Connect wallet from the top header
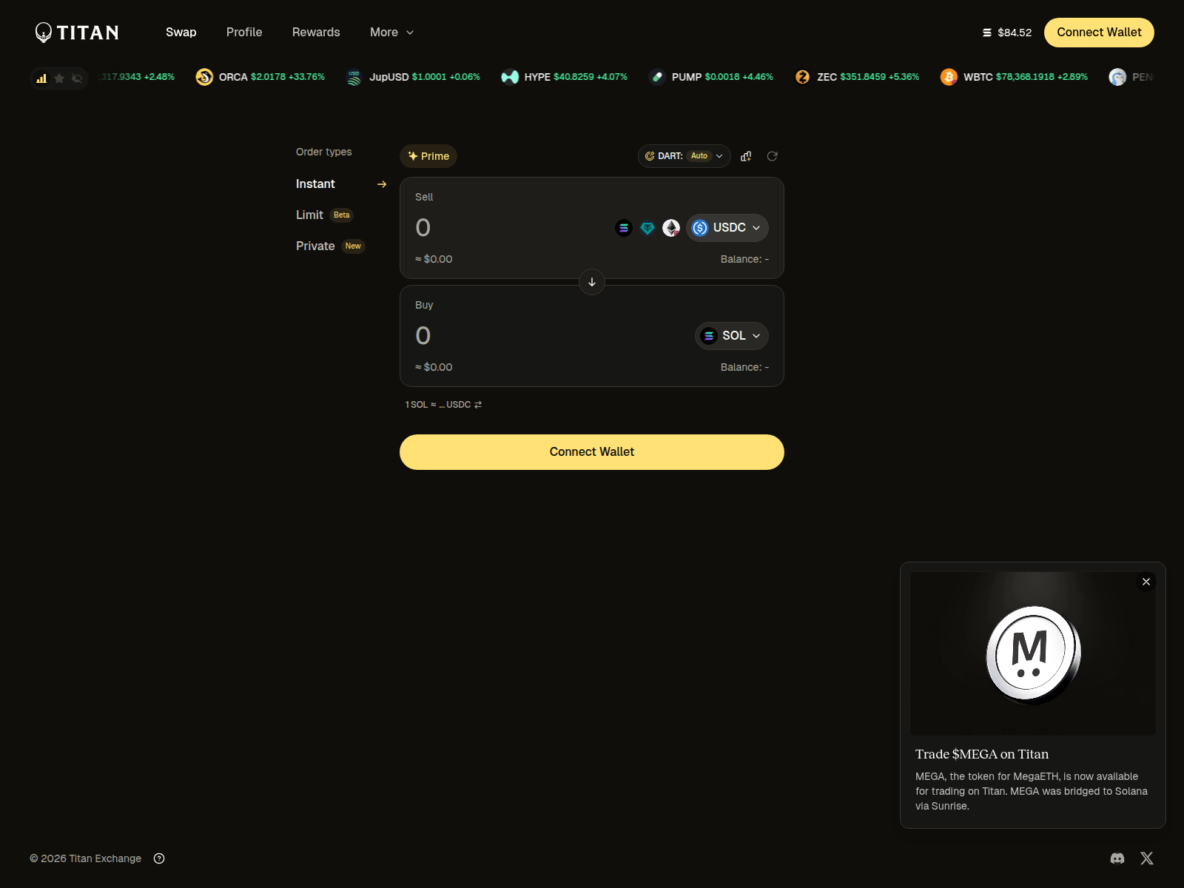This screenshot has width=1184, height=888. (x=1099, y=33)
